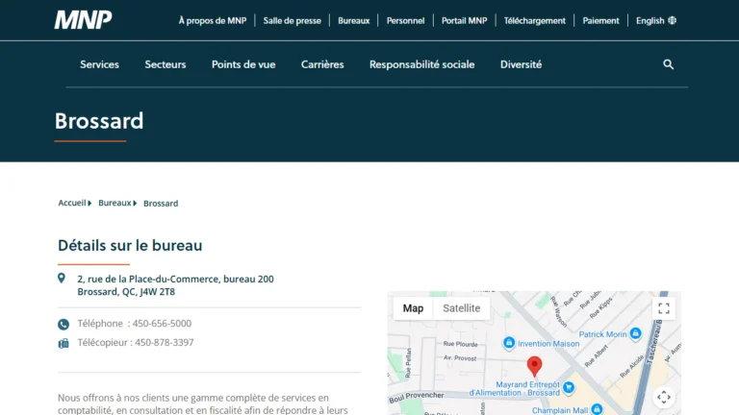Click fax number 450-878-3397

pos(164,343)
